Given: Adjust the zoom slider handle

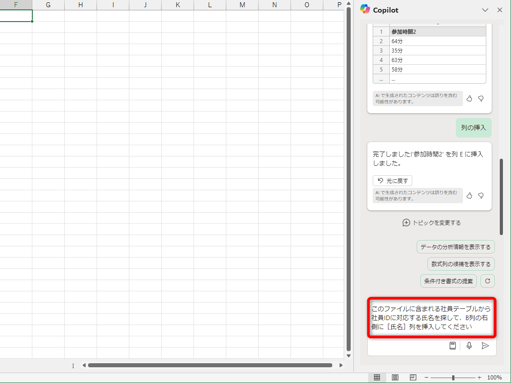Looking at the screenshot, I should 454,378.
